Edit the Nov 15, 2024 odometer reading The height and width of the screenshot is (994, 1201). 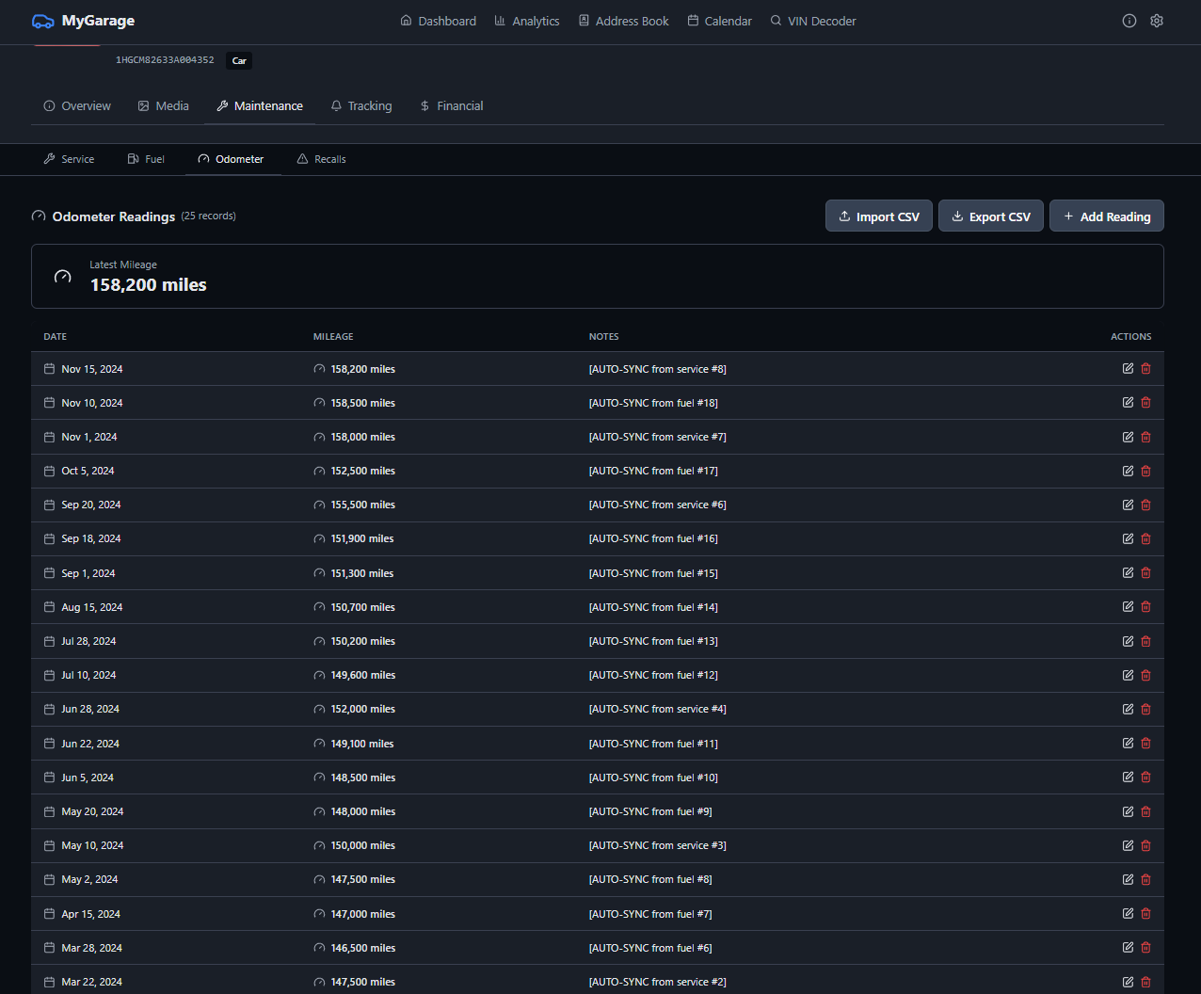coord(1128,369)
